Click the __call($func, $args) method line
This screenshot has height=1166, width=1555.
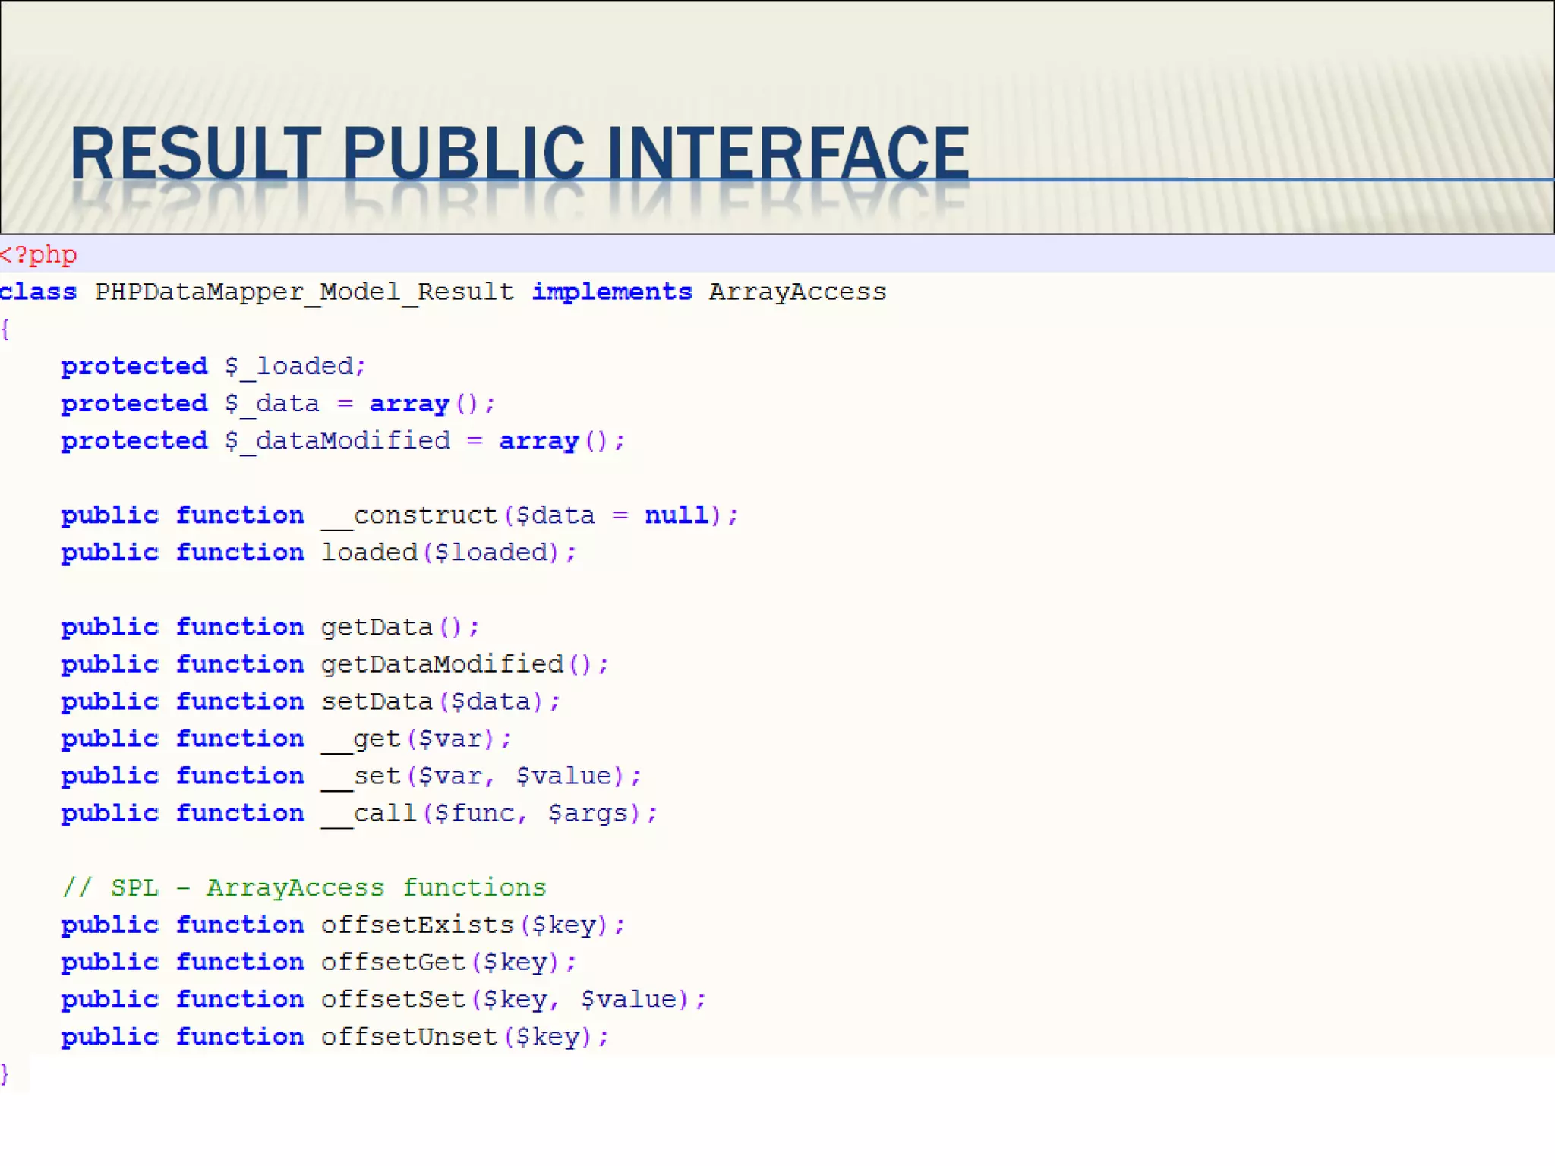pyautogui.click(x=359, y=813)
